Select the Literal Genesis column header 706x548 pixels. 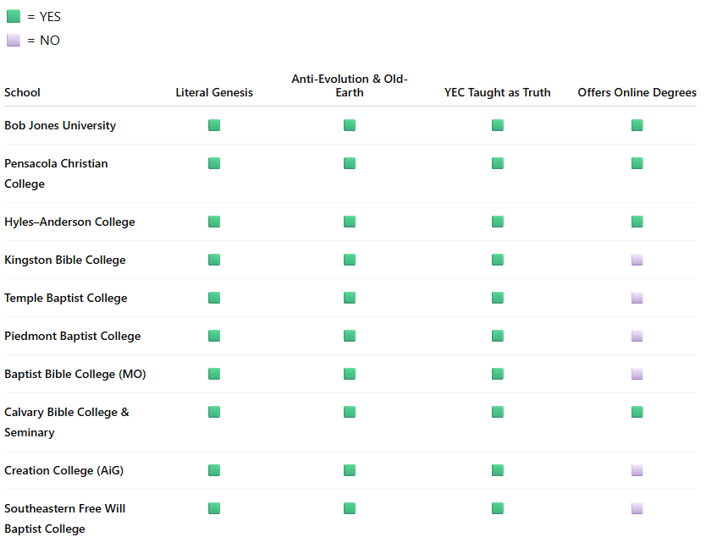214,92
